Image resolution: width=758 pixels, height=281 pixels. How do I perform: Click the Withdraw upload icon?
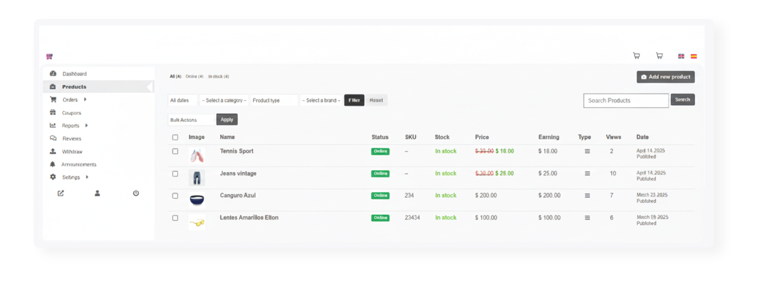coord(53,152)
